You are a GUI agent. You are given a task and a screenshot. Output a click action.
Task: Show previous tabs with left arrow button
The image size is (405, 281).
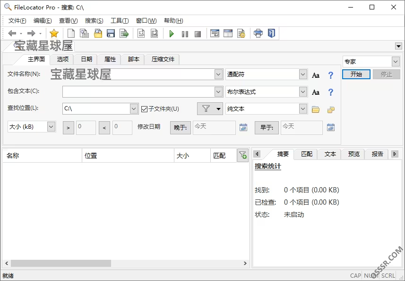coord(257,154)
